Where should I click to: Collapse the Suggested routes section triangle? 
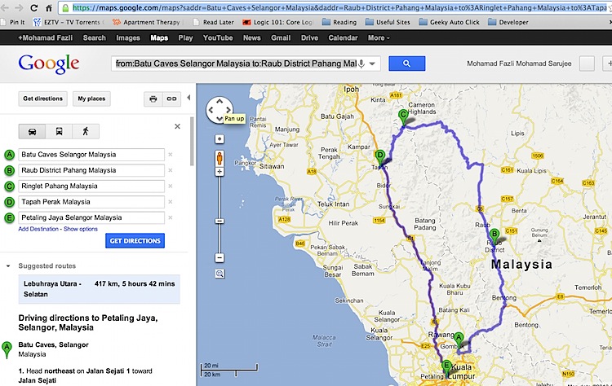[x=8, y=266]
